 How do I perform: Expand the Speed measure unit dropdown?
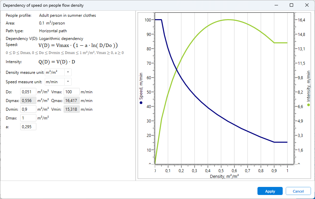click(x=68, y=82)
